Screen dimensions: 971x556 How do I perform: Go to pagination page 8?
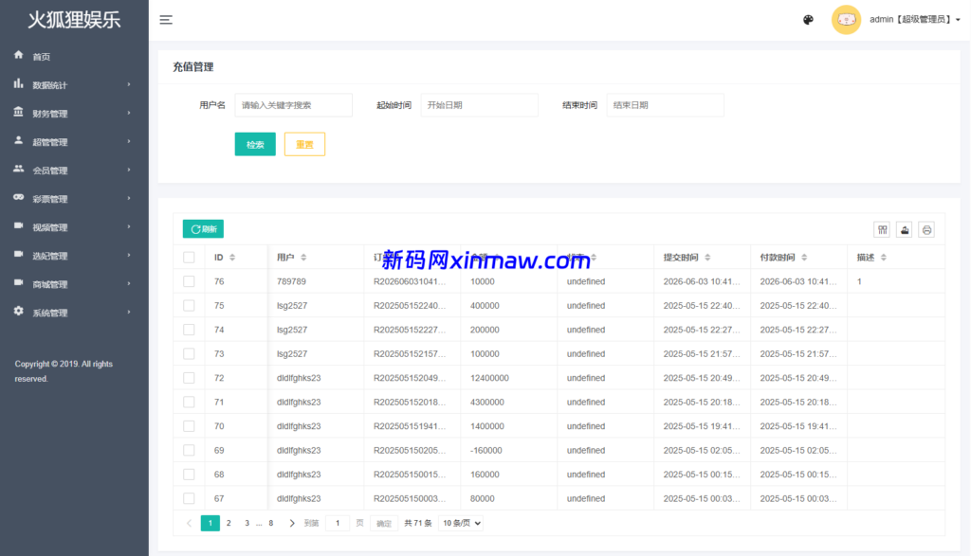(x=270, y=523)
